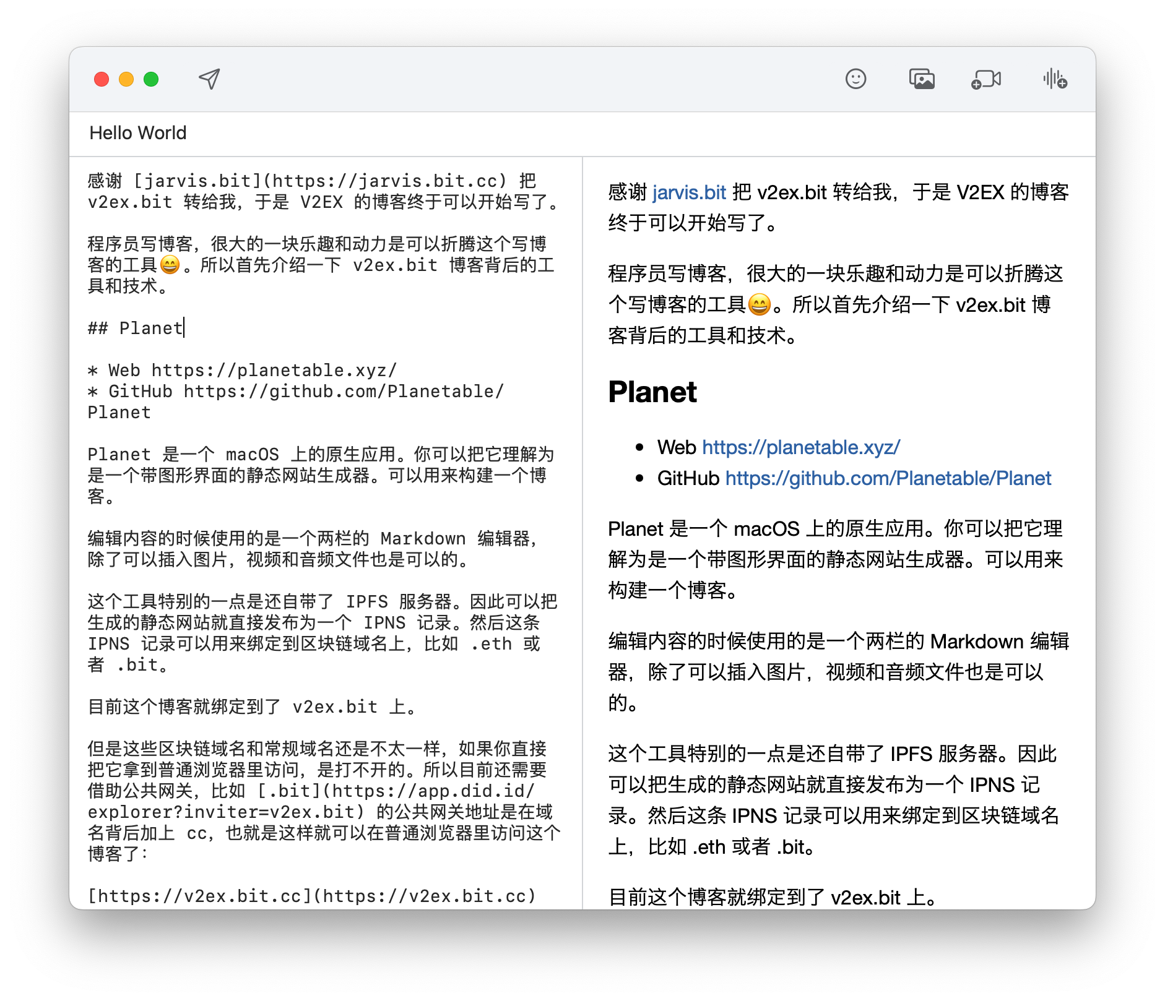Insert a photo attachment from the toolbar
The image size is (1165, 1001).
point(922,79)
